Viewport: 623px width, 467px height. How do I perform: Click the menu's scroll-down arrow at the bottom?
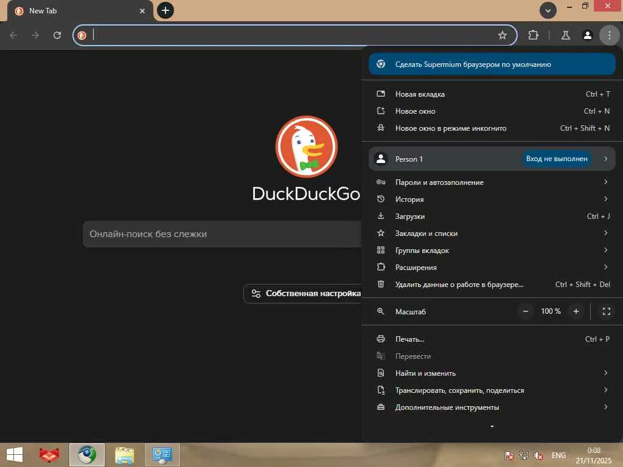[492, 426]
